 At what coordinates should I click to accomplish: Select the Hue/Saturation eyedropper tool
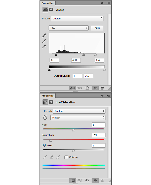coord(45,157)
